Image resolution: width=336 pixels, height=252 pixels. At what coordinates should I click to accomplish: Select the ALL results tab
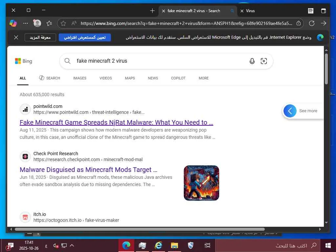pyautogui.click(x=23, y=78)
